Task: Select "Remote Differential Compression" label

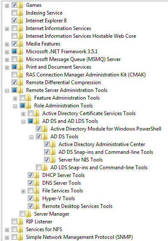Action: (63, 82)
